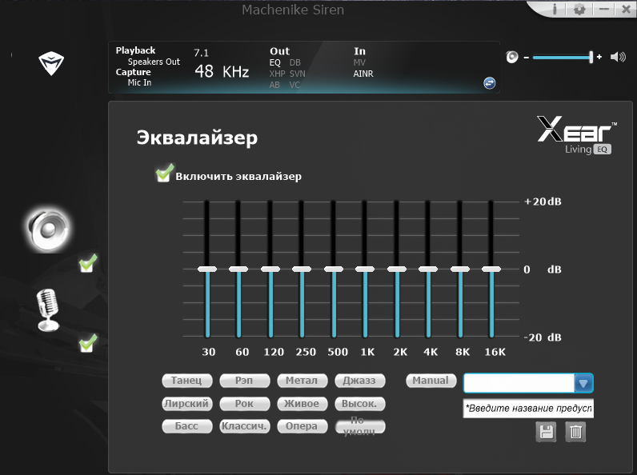The height and width of the screenshot is (475, 637).
Task: Click the Machenike logo in the sidebar
Action: pos(52,62)
